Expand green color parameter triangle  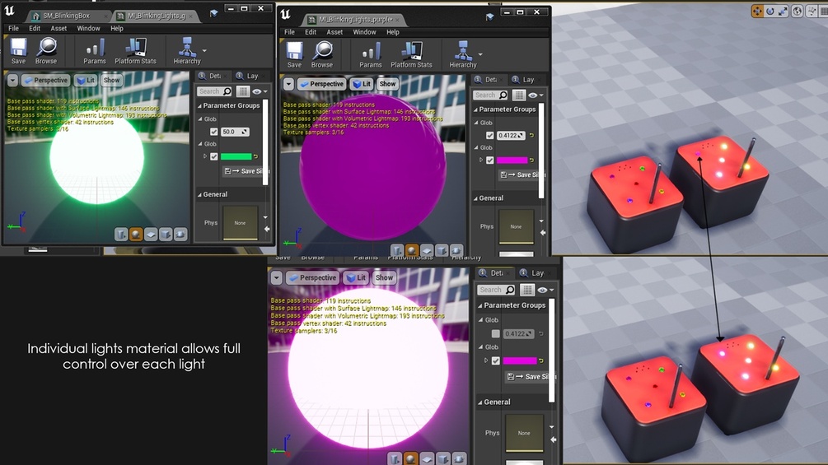click(x=205, y=156)
